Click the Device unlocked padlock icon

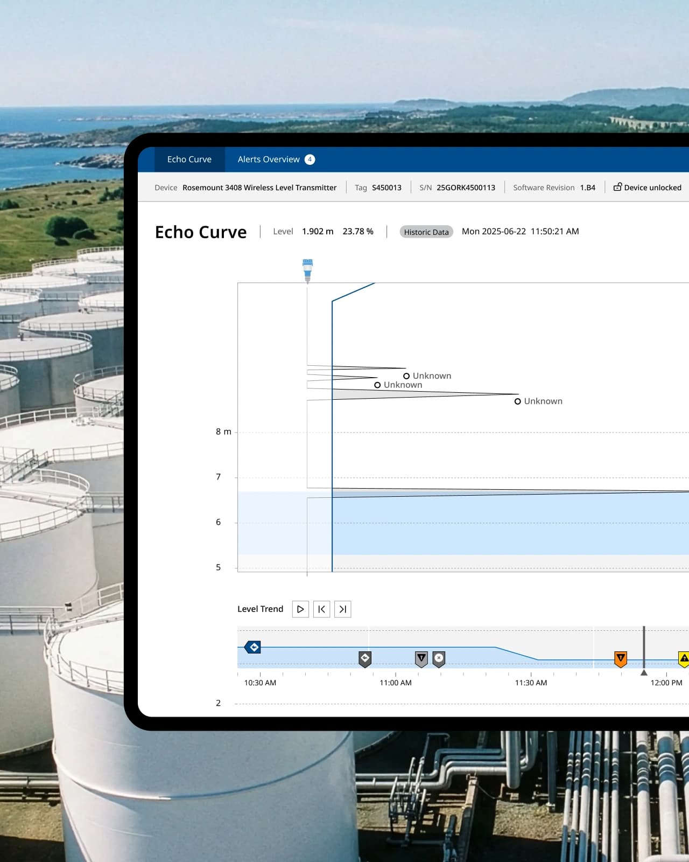coord(617,187)
